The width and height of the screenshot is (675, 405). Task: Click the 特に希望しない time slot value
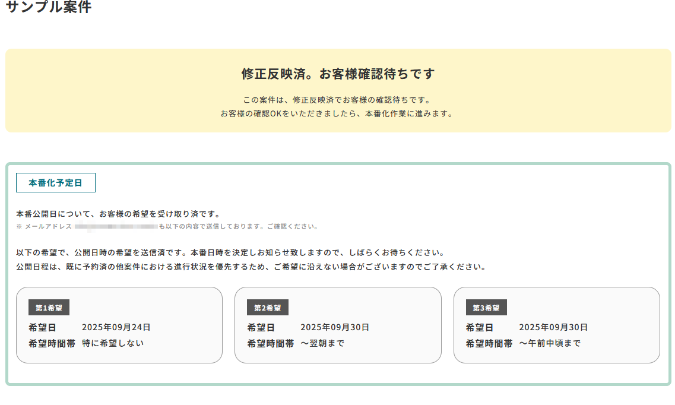(x=113, y=343)
